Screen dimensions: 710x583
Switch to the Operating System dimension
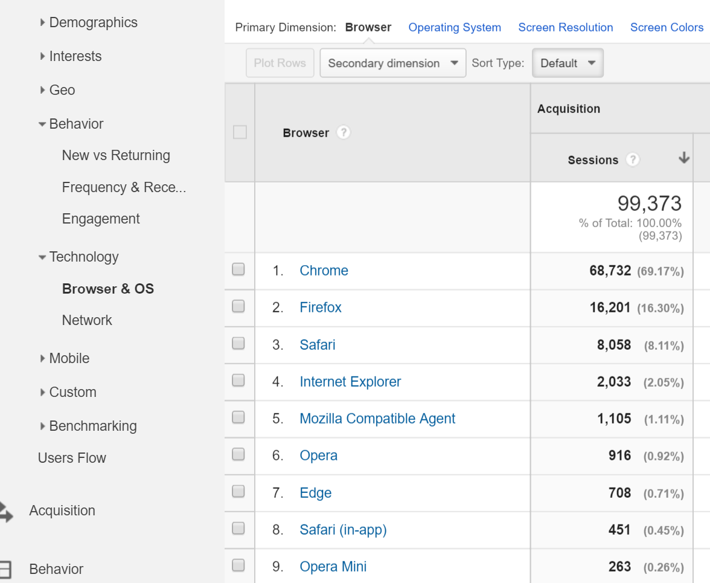coord(455,27)
